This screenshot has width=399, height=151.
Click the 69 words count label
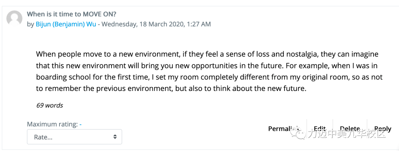(x=50, y=105)
